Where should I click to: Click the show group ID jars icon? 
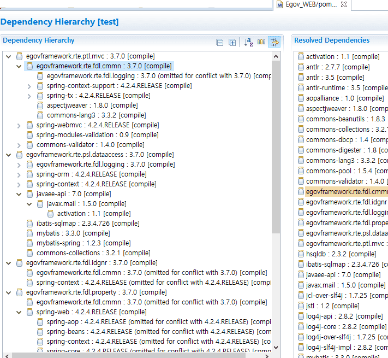coord(261,43)
